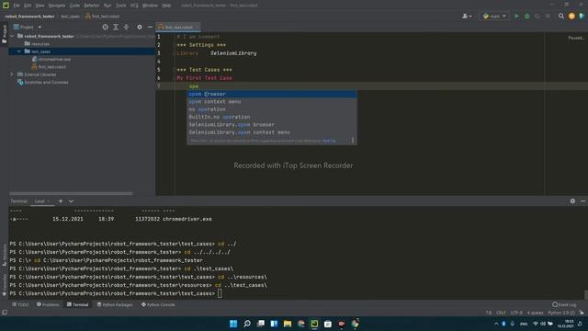Open the Code menu
The height and width of the screenshot is (331, 588).
click(74, 6)
